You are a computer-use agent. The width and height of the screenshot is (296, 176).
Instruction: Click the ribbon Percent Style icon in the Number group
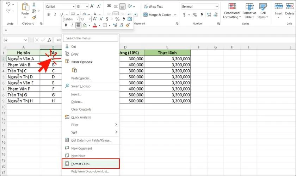coord(195,14)
